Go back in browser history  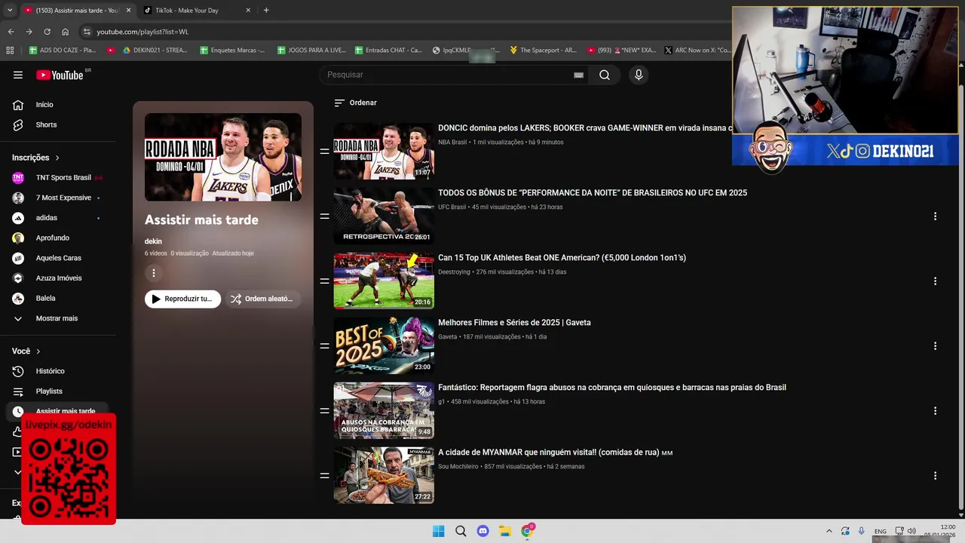coord(11,32)
